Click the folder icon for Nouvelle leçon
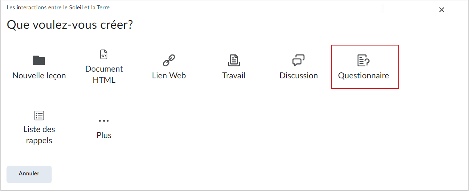This screenshot has height=191, width=469. click(39, 60)
